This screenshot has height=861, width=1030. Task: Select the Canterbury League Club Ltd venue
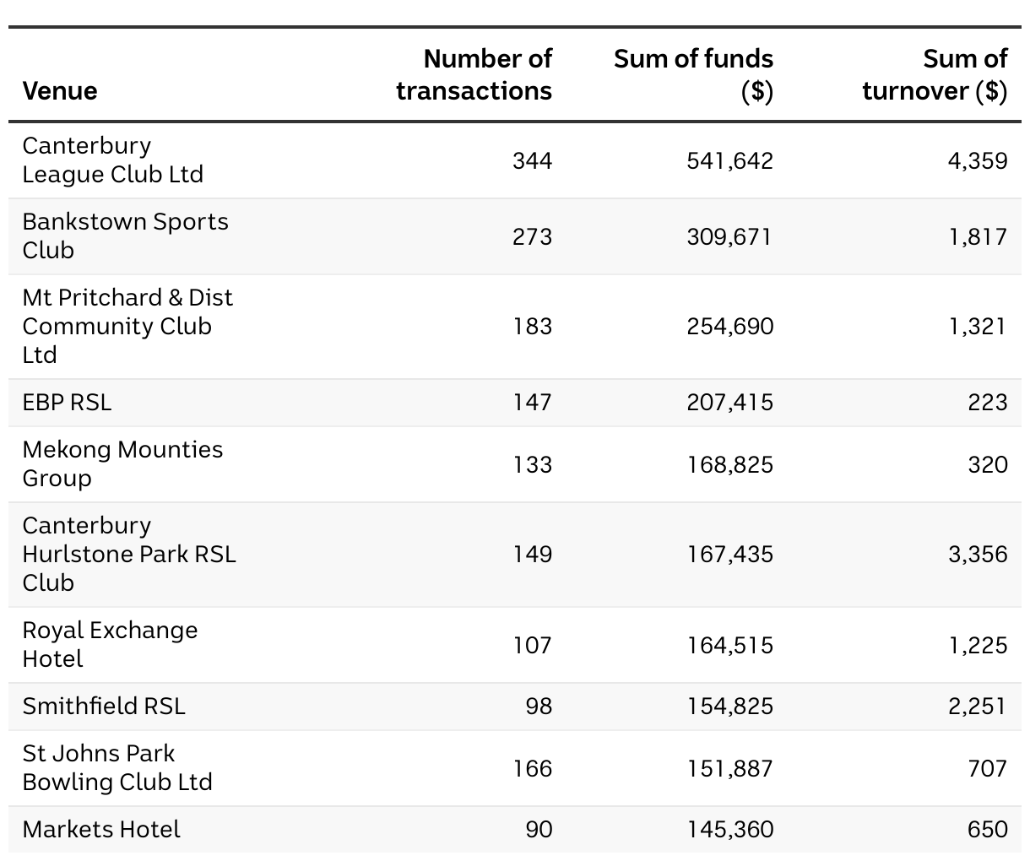[x=112, y=160]
